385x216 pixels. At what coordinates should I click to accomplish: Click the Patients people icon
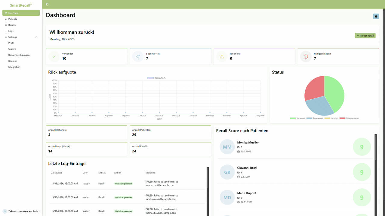[x=6, y=19]
